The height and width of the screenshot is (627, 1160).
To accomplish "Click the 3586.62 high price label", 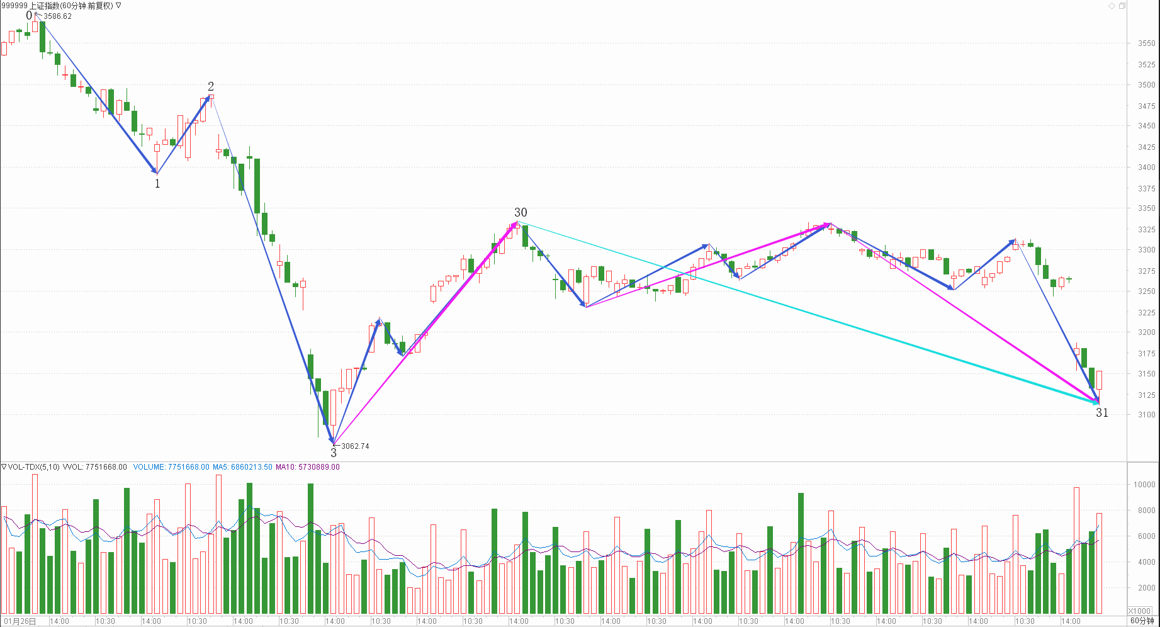I will click(x=57, y=16).
